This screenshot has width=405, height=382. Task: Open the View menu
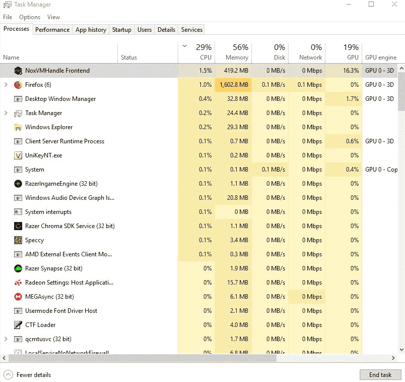(x=53, y=17)
